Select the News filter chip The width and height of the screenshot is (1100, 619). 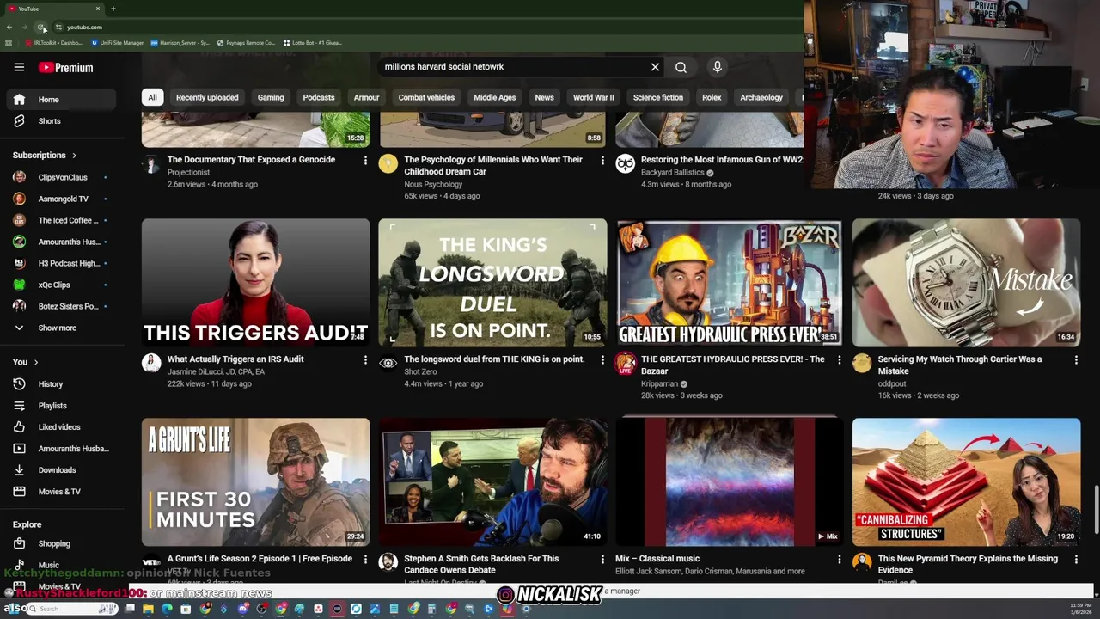(544, 97)
